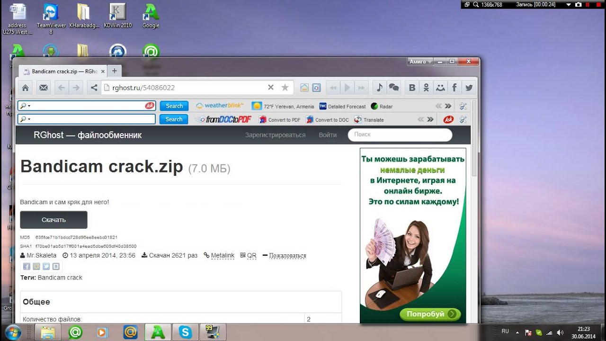Screen dimensions: 606x341
Task: Open Moi Mir icon in toolbar
Action: coord(440,88)
